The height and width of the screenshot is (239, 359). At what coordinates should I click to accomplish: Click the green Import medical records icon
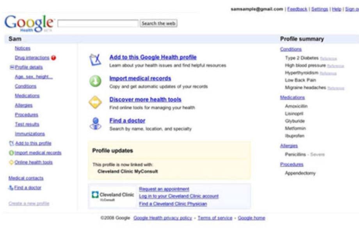click(x=95, y=81)
